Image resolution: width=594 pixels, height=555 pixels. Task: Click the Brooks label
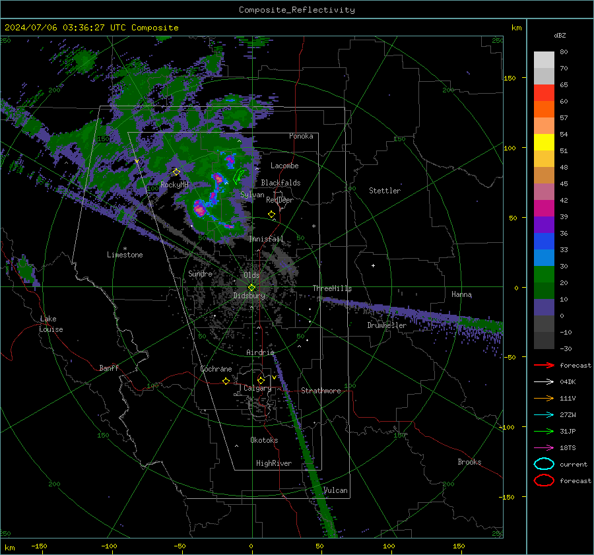click(x=469, y=462)
